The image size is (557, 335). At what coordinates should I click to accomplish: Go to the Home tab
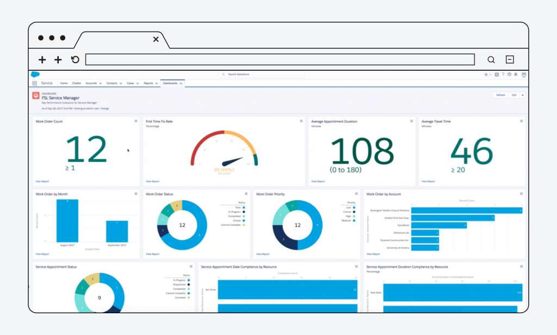point(64,83)
